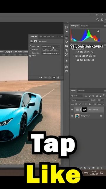The image size is (106, 189).
Task: Click the mask button in Properties header
Action: click(35, 41)
